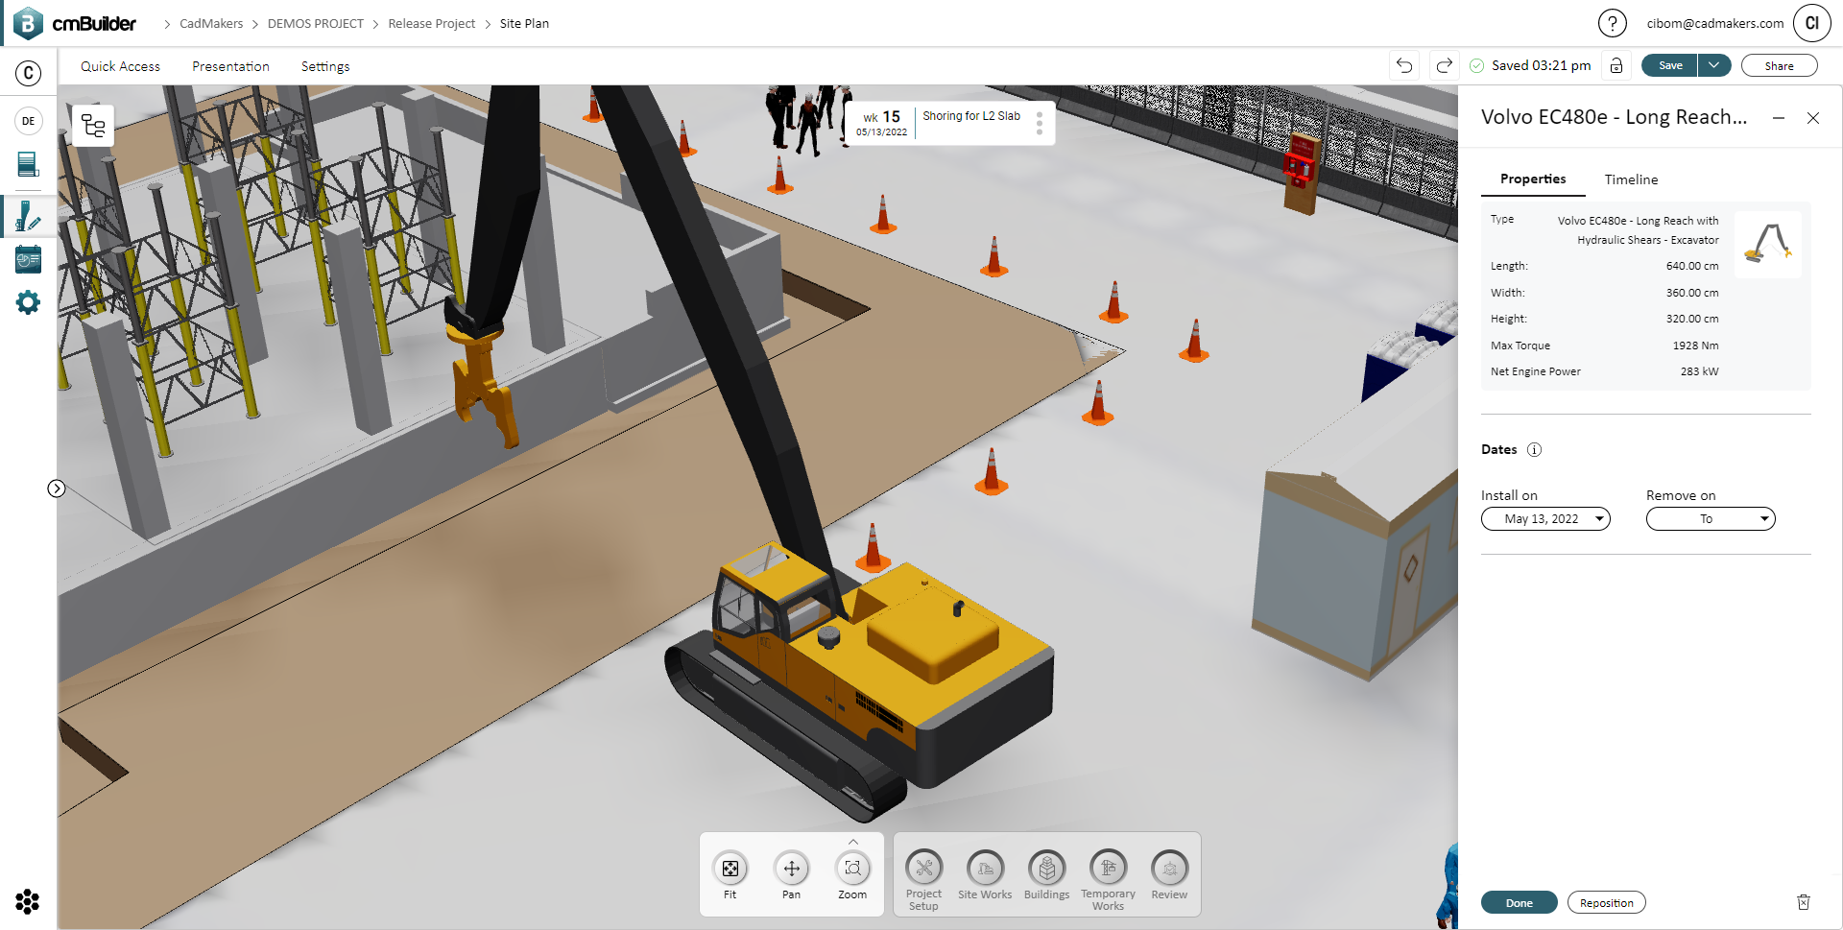The height and width of the screenshot is (930, 1843).
Task: Click the Fit view tool
Action: 730,874
